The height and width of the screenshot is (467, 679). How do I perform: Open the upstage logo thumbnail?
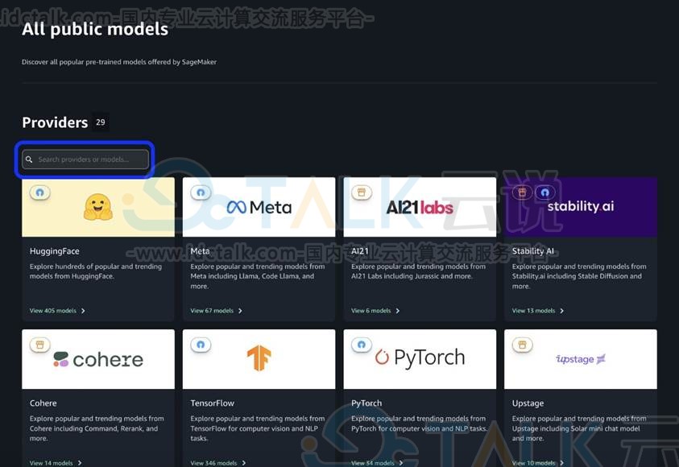click(x=581, y=359)
